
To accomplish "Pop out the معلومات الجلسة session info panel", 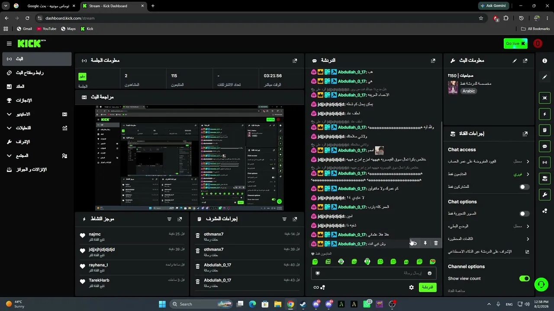I will pos(295,61).
